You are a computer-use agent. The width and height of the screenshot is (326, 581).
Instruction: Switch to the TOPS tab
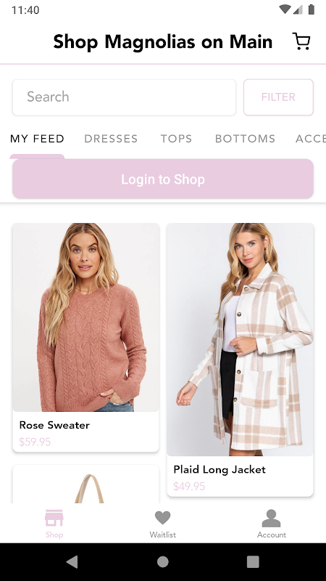pos(176,139)
